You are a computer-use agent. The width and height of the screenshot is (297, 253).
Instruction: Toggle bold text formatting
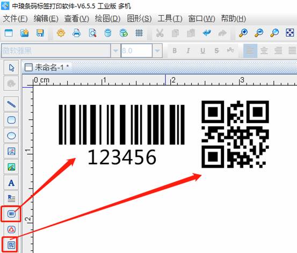[175, 50]
